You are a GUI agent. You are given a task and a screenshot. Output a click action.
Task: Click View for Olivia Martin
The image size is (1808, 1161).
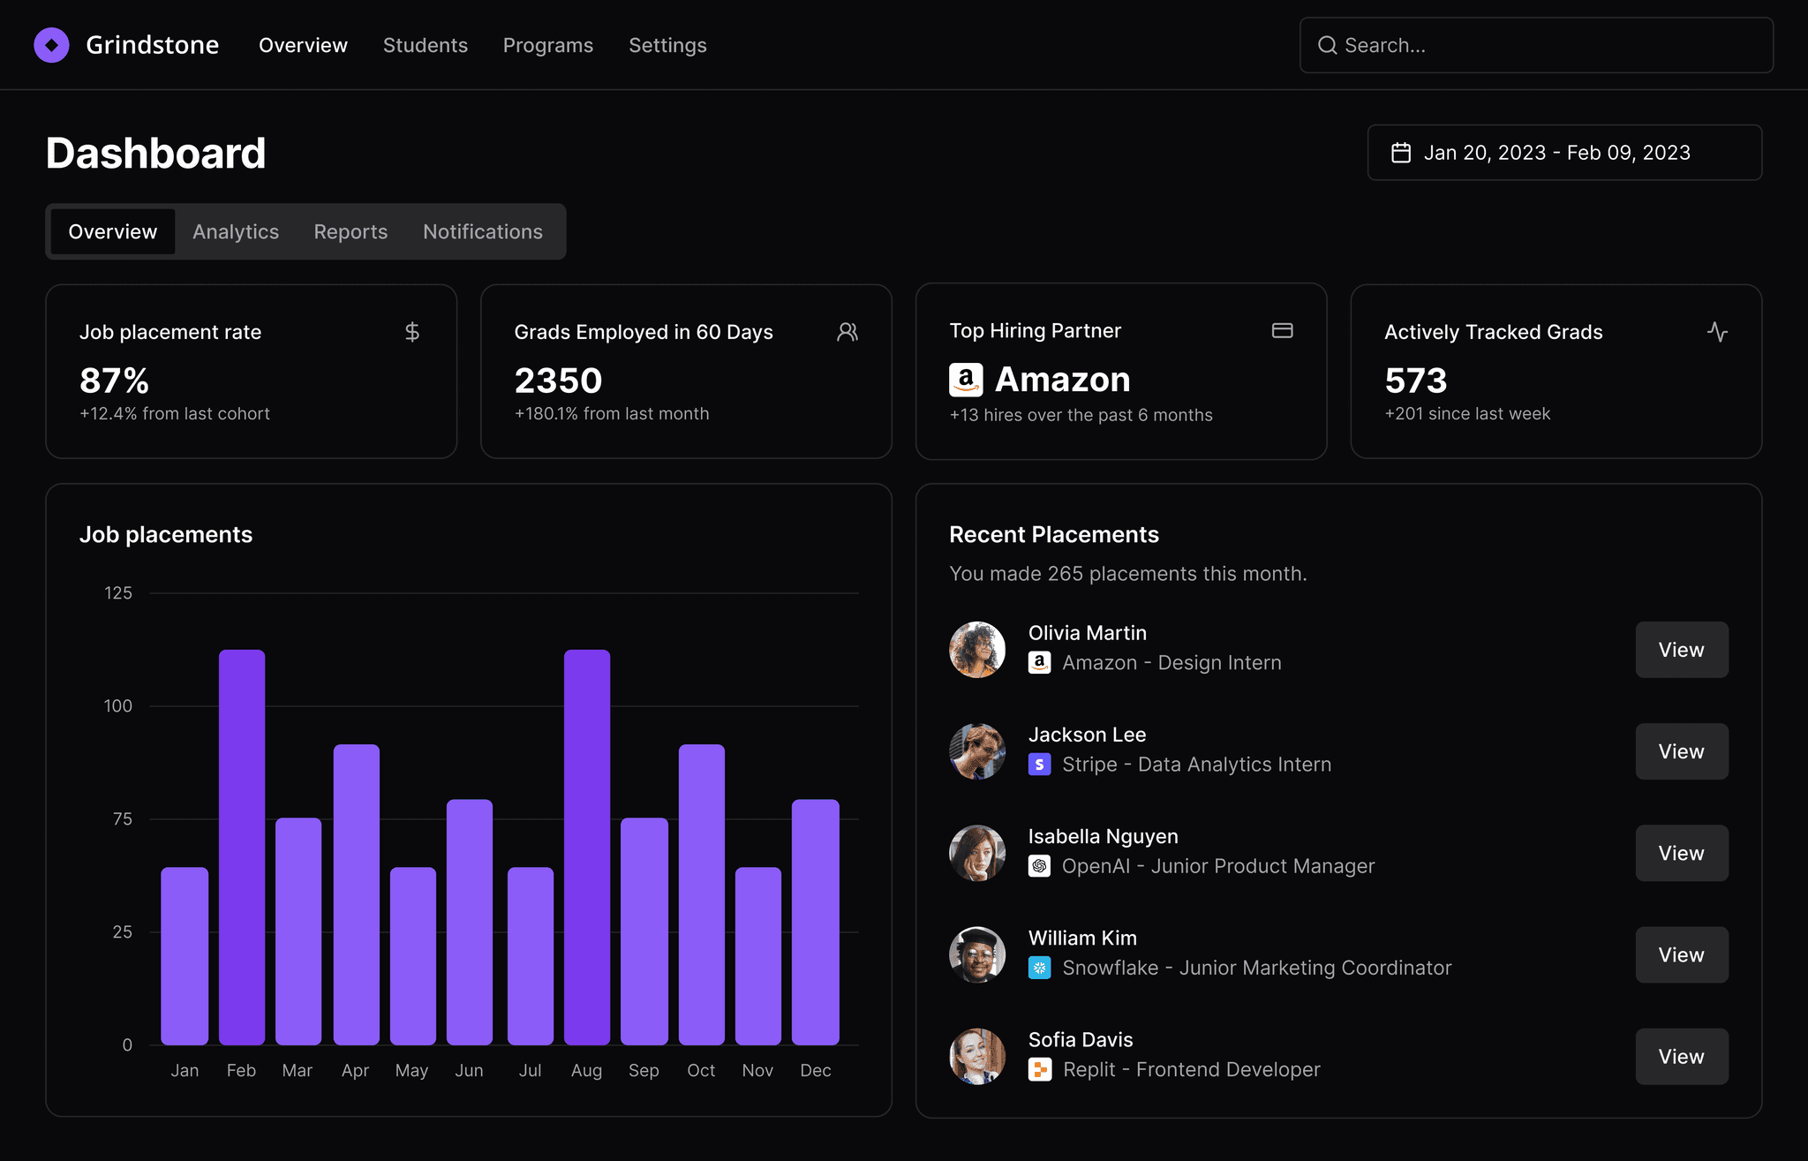[1682, 650]
